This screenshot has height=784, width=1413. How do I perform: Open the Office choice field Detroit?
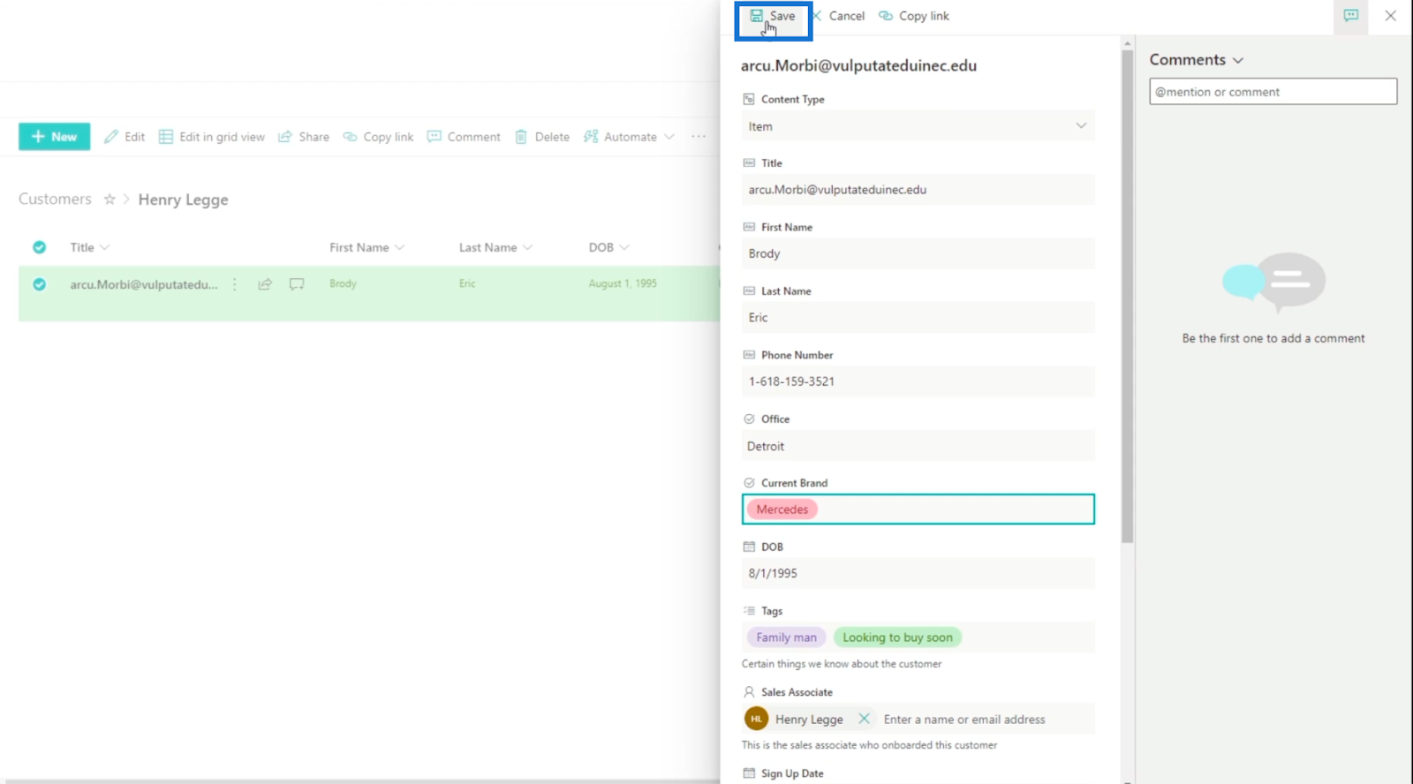point(918,446)
